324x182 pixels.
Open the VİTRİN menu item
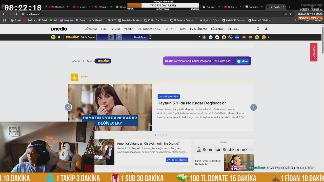point(170,29)
